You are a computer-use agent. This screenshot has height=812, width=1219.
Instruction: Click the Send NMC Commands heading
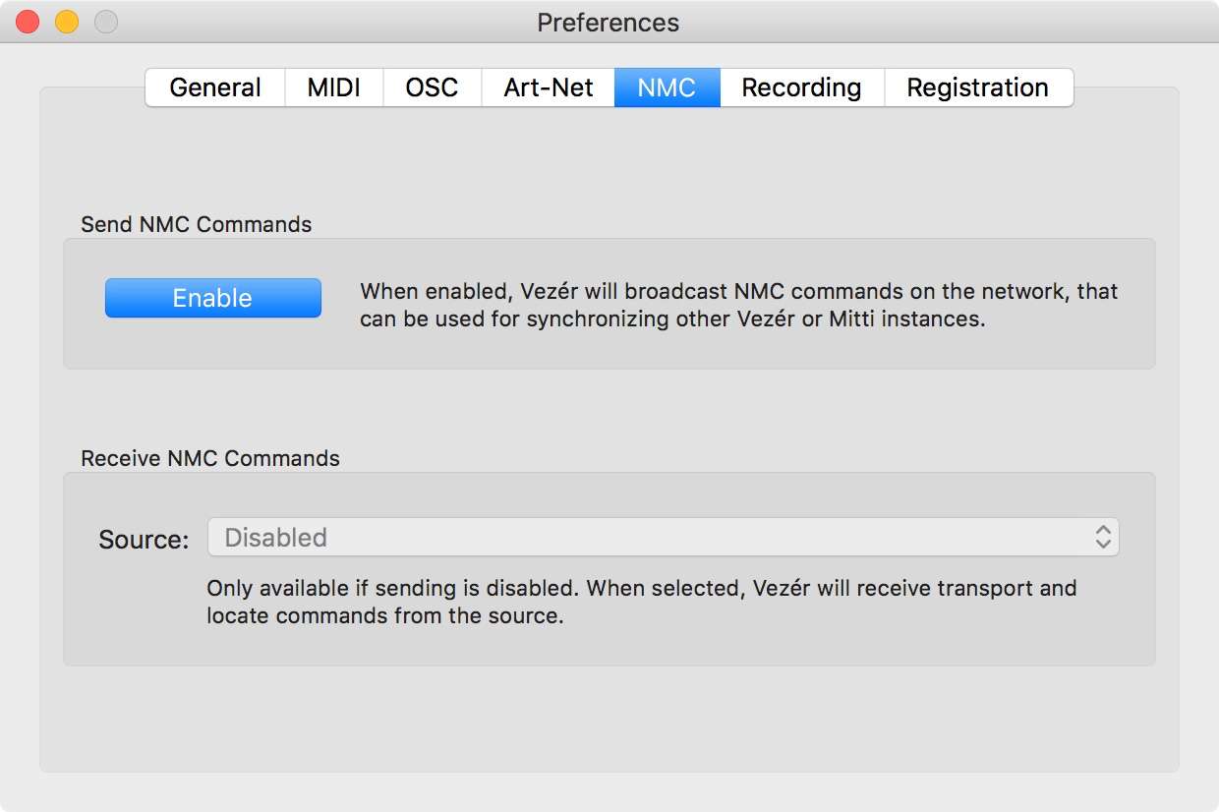pos(197,224)
